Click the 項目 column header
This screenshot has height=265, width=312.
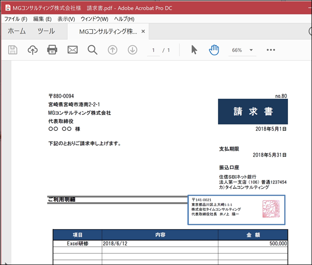click(x=78, y=235)
